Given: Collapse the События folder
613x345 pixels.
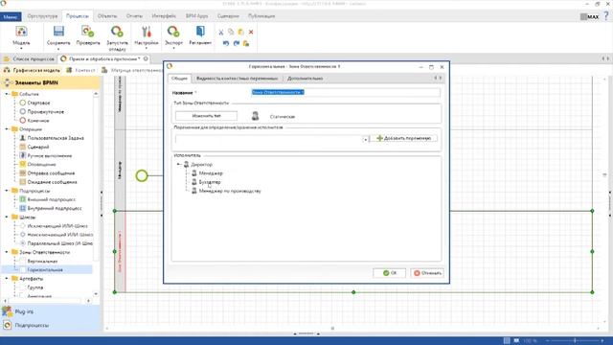Looking at the screenshot, I should (x=7, y=94).
